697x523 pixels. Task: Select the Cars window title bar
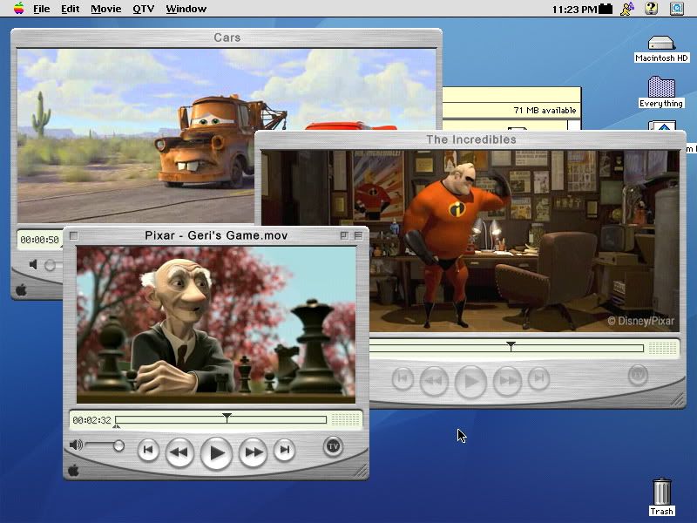227,37
